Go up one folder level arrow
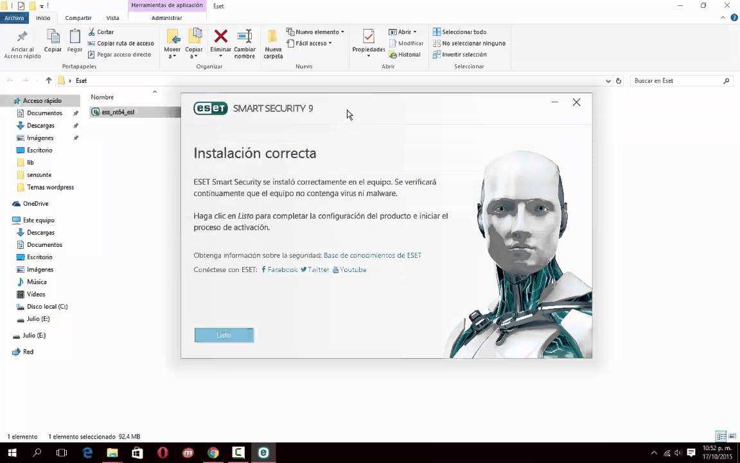 (x=49, y=81)
